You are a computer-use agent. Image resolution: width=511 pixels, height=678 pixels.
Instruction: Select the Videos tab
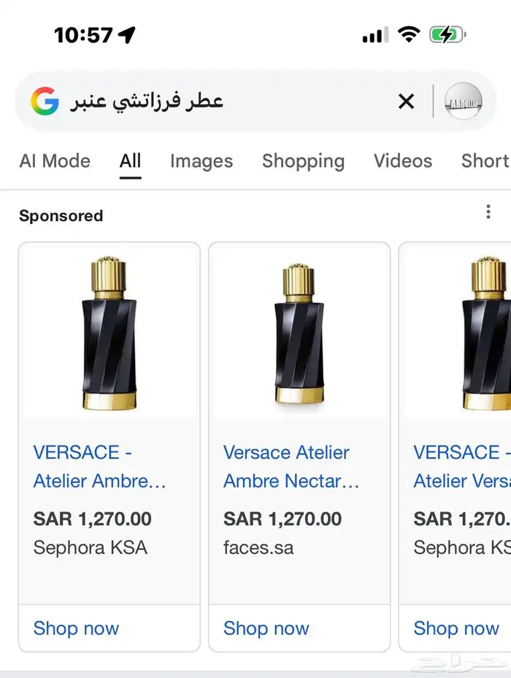click(x=403, y=161)
